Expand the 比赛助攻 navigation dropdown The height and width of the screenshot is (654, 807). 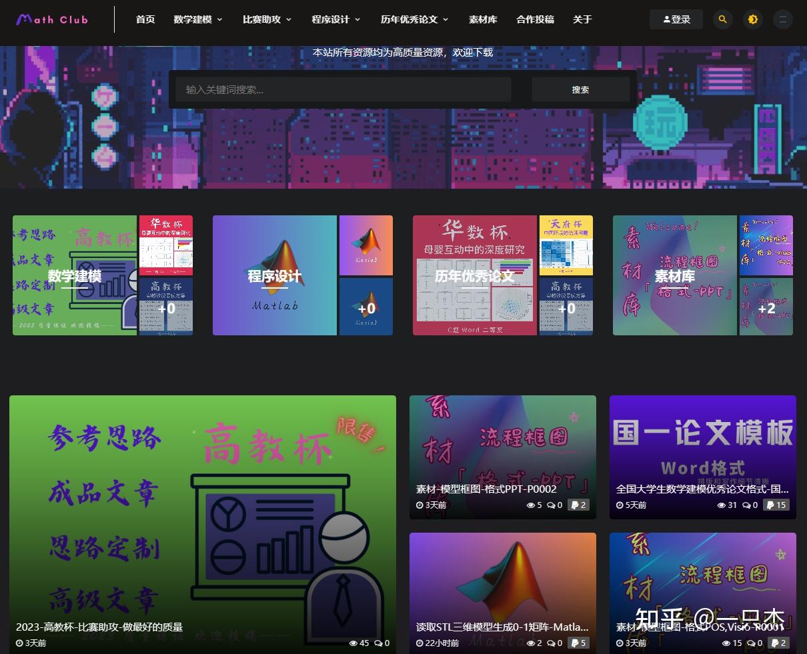pyautogui.click(x=261, y=19)
